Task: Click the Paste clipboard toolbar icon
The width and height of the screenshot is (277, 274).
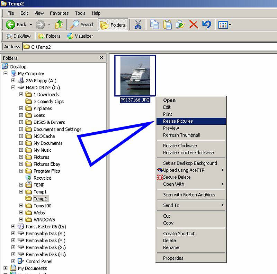Action: click(168, 25)
